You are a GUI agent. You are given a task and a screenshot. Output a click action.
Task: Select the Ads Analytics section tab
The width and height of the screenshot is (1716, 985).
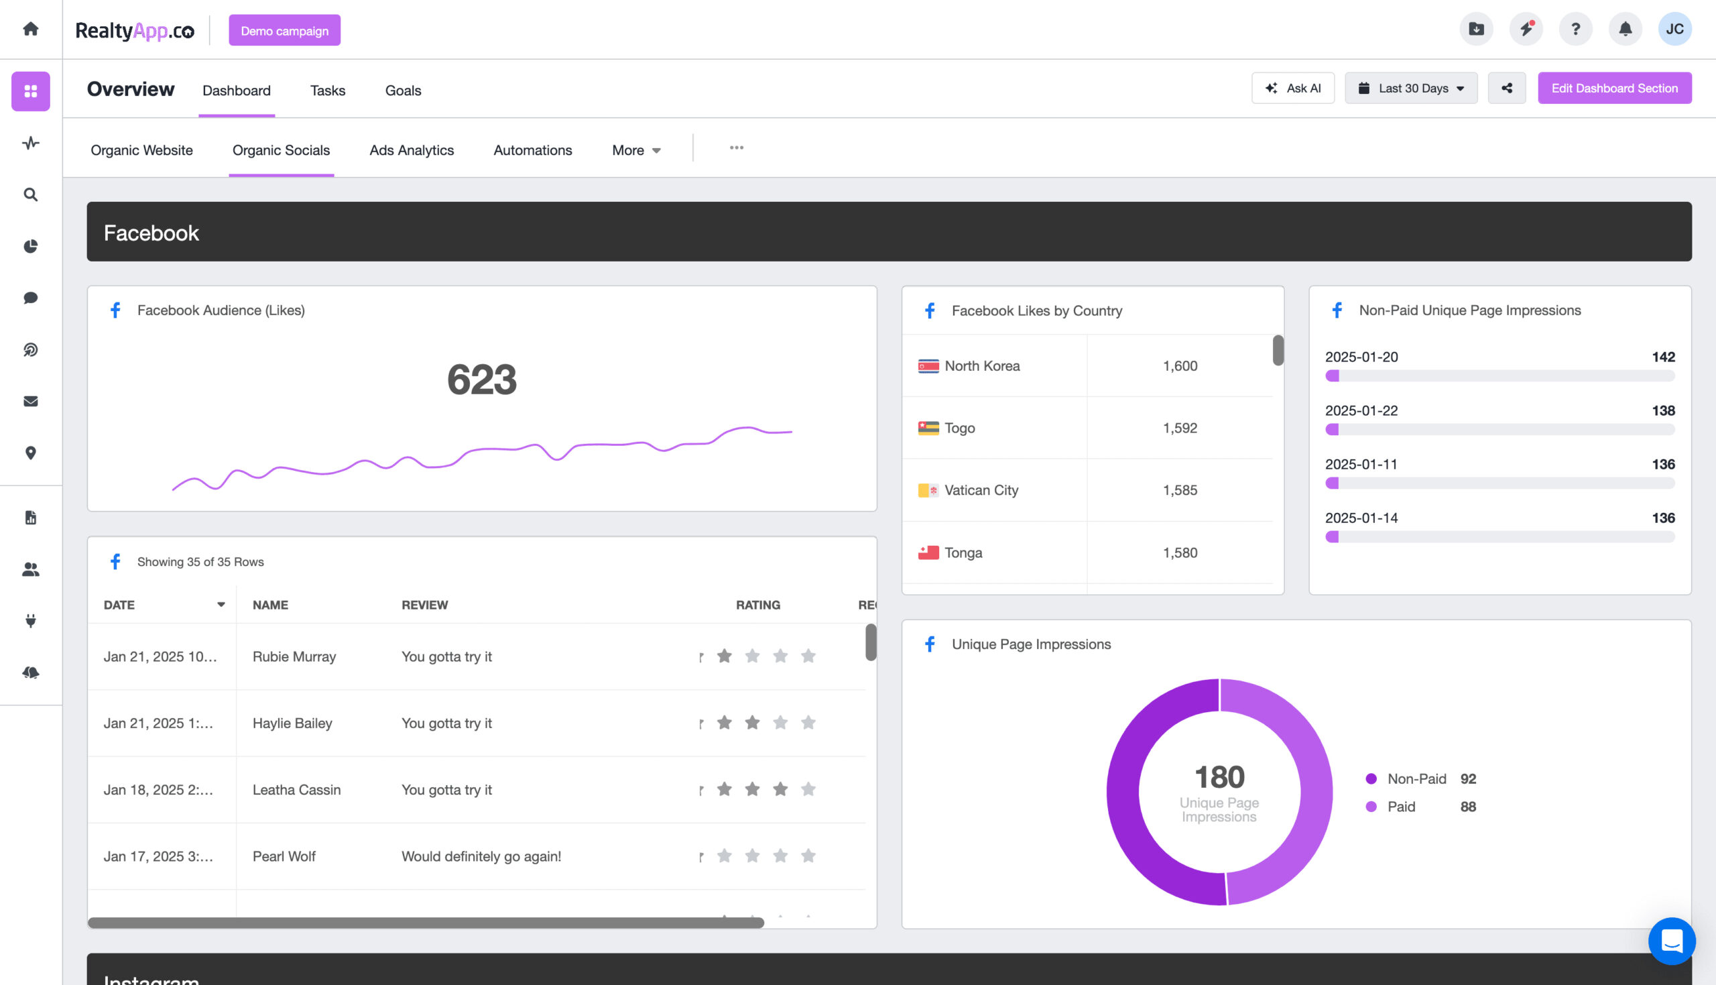412,150
